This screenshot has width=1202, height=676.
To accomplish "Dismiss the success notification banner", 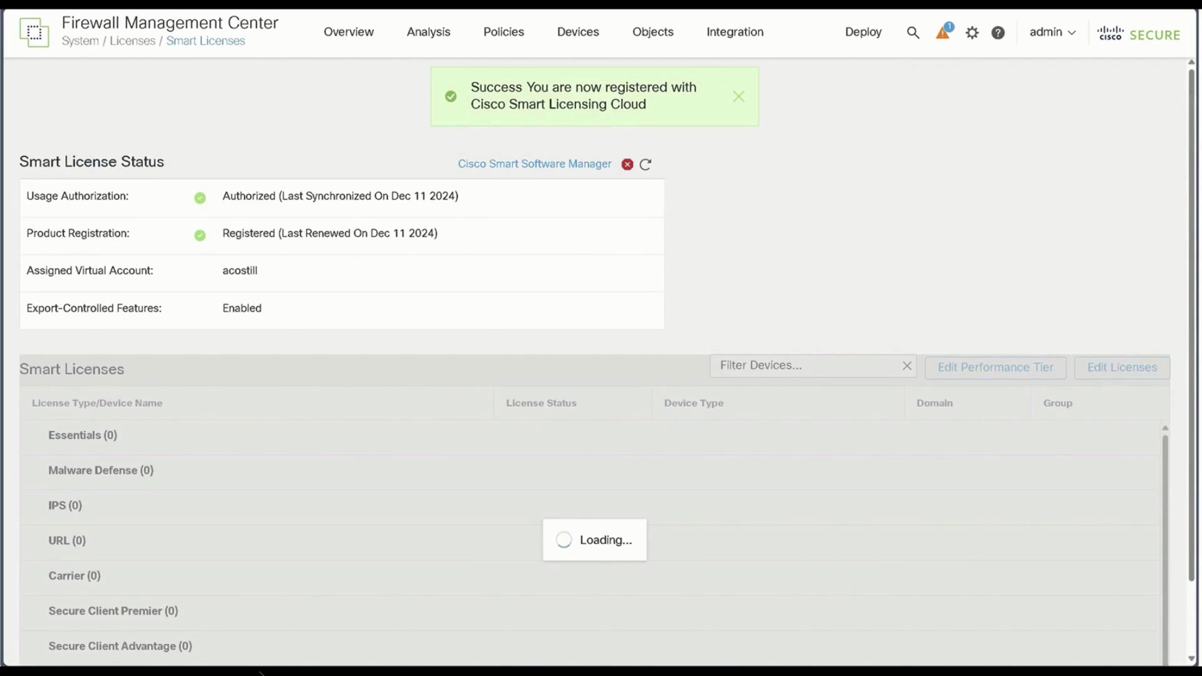I will (x=739, y=96).
